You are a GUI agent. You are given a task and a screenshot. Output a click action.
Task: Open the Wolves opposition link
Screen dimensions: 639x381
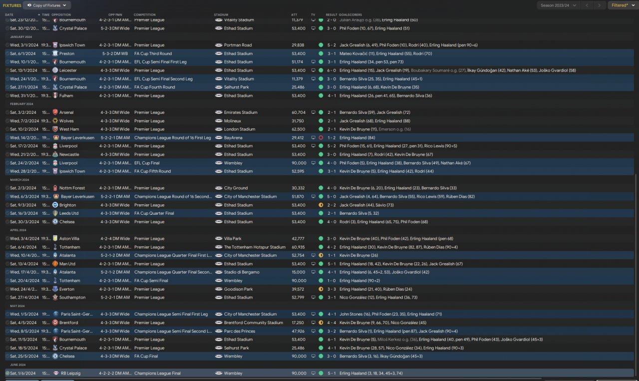[66, 121]
